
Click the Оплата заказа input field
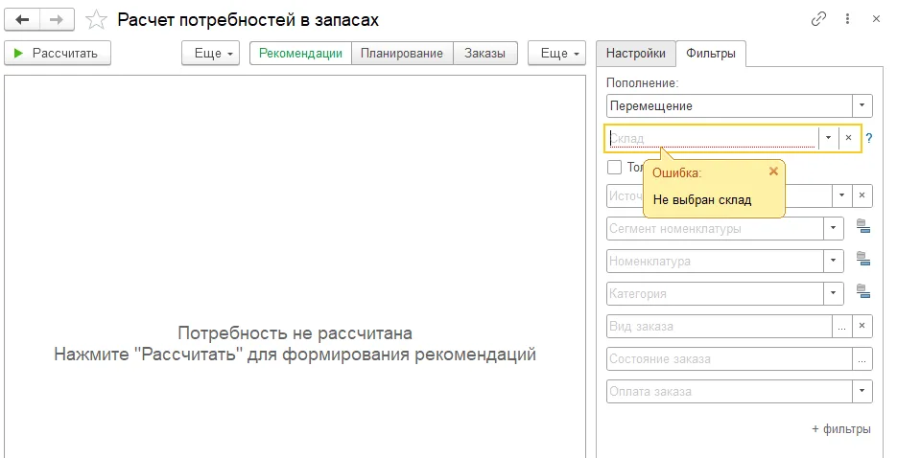pos(729,391)
